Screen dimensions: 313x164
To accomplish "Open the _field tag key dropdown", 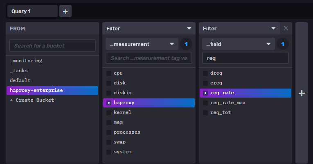I will (239, 44).
